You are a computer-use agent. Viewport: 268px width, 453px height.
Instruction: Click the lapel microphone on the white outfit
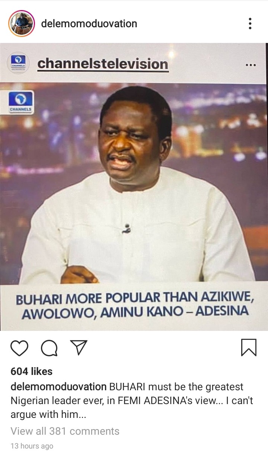click(127, 229)
